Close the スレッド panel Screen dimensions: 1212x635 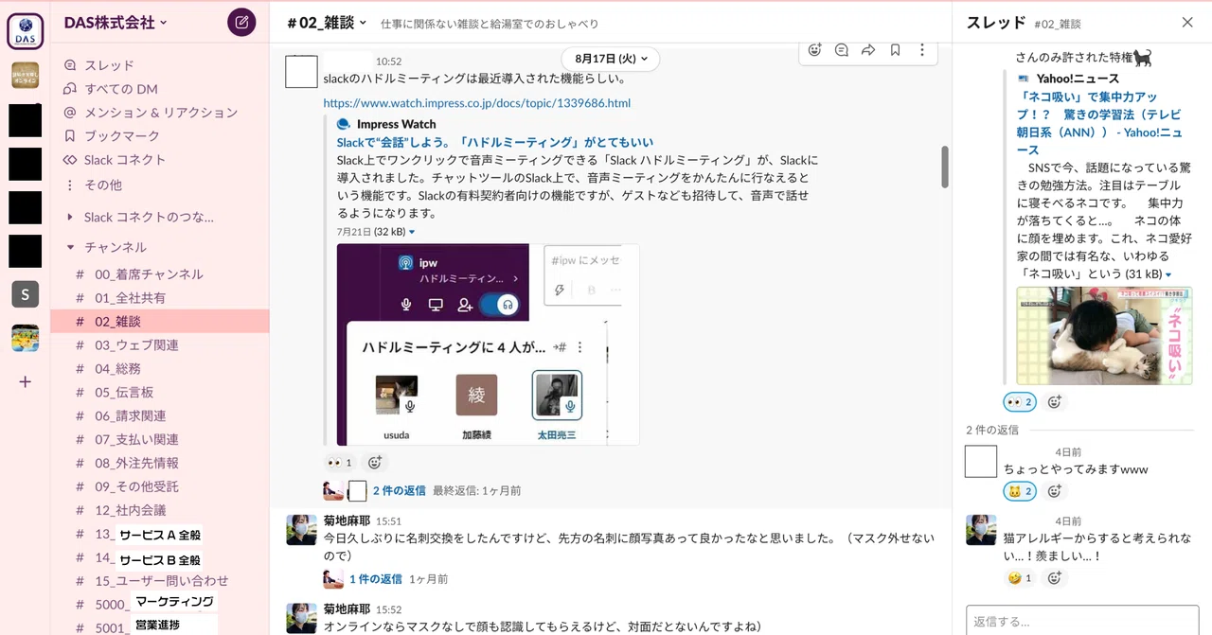coord(1187,23)
